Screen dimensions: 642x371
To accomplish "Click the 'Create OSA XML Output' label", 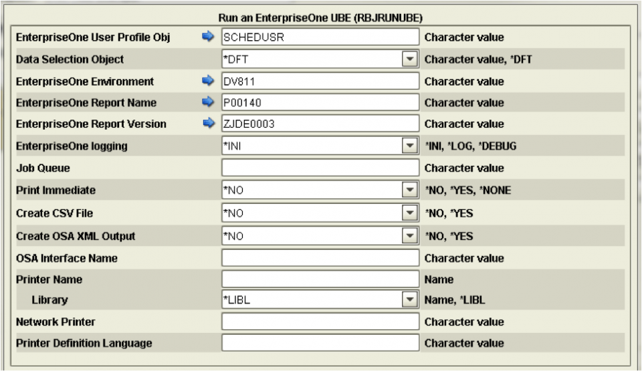I will pos(76,236).
